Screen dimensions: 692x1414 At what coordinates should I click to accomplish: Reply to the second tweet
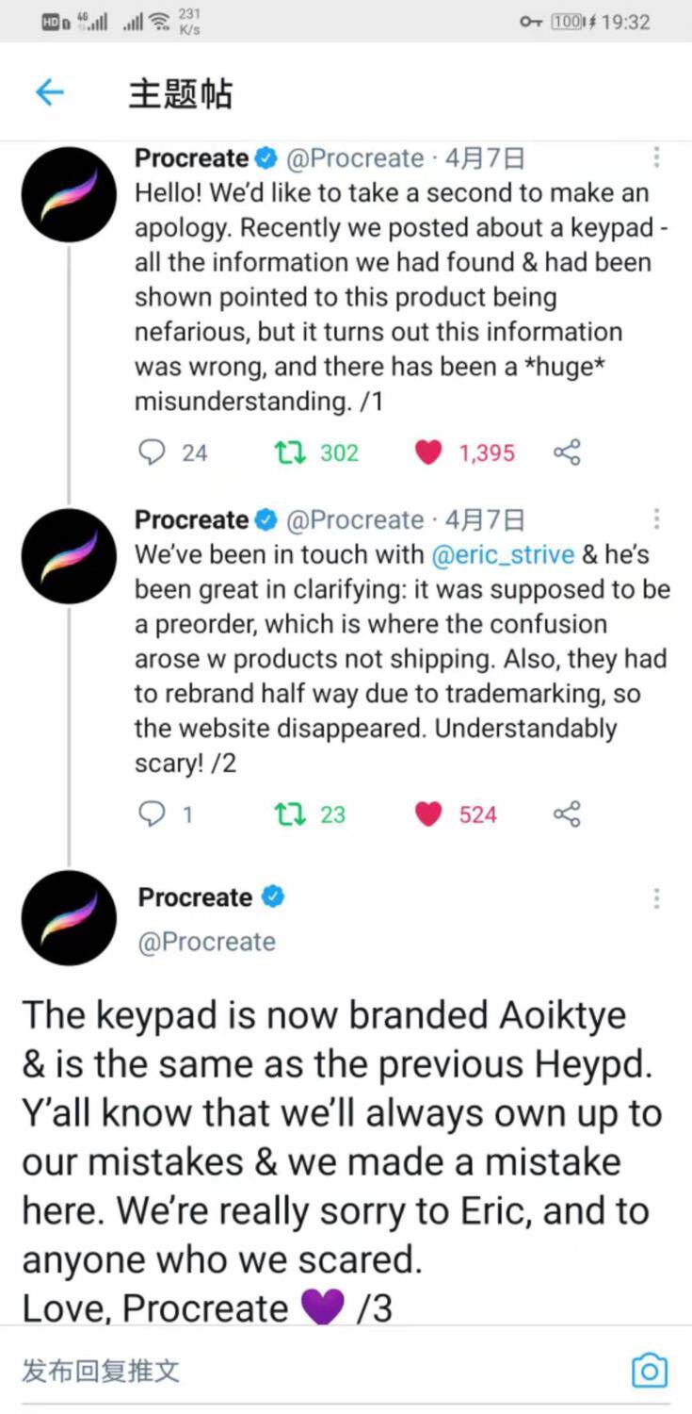[152, 814]
